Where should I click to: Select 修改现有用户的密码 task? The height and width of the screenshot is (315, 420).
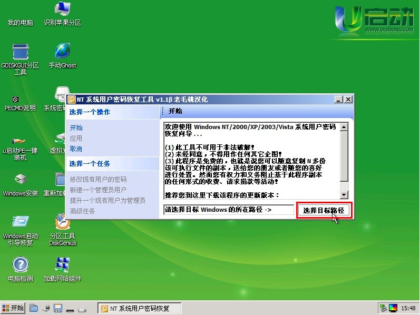coord(98,180)
